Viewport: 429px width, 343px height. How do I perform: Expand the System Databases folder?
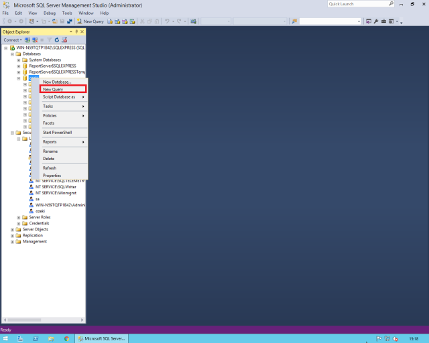click(19, 60)
